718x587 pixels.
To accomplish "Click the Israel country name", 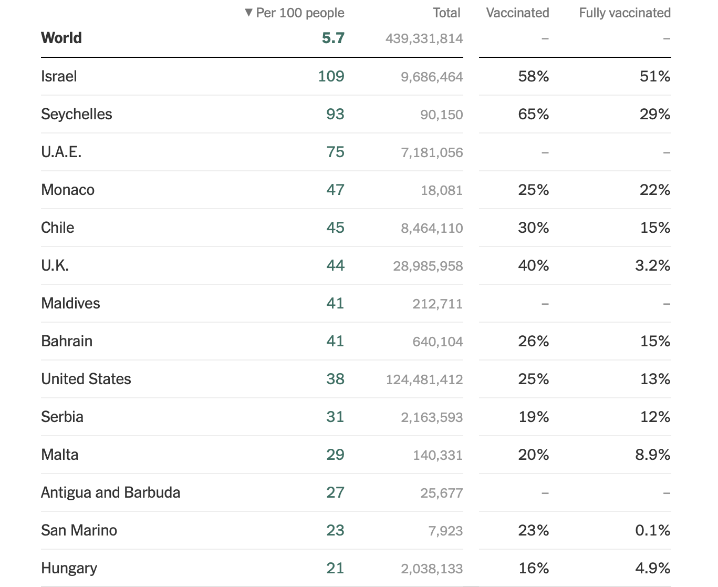I will pos(59,77).
